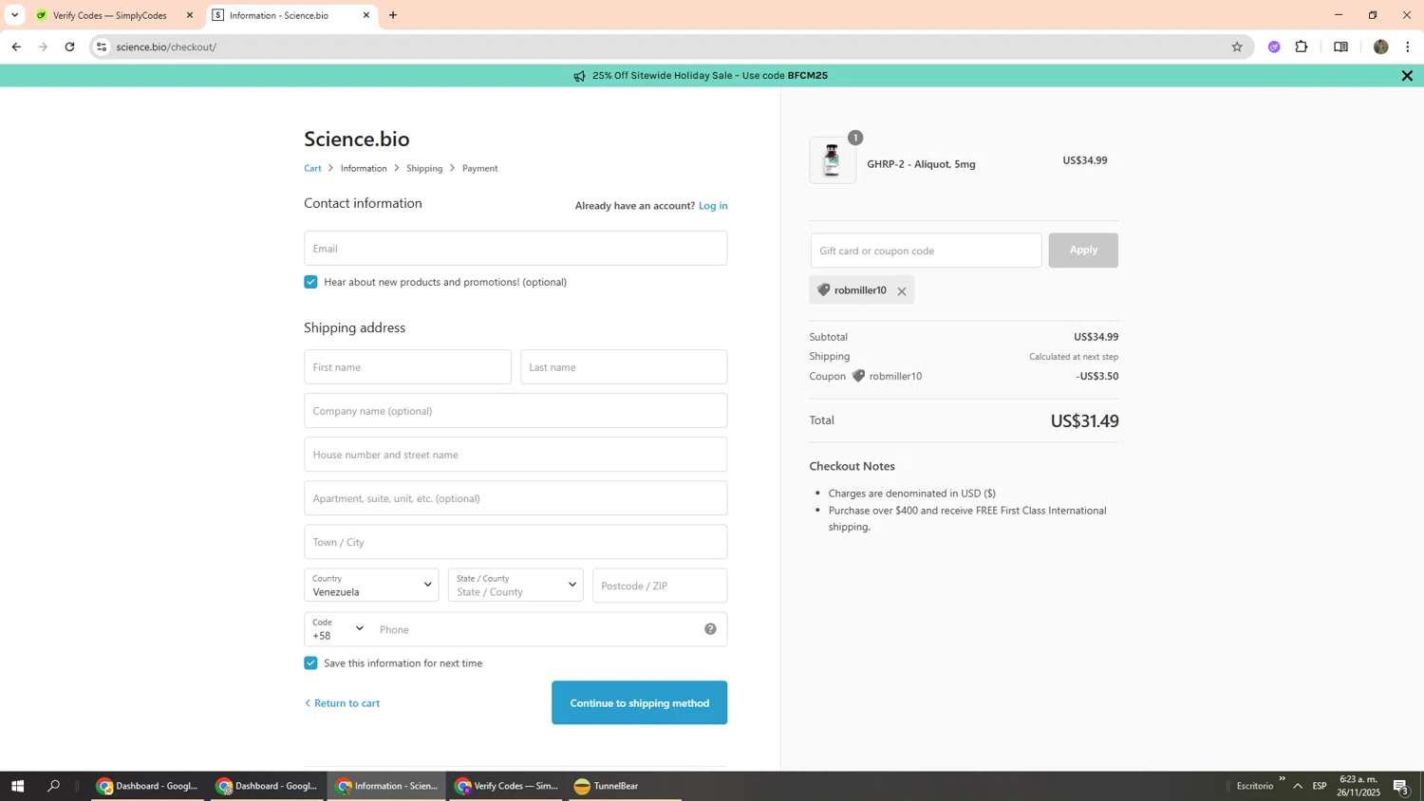Open the notifications action center
The height and width of the screenshot is (801, 1424).
click(x=1400, y=786)
